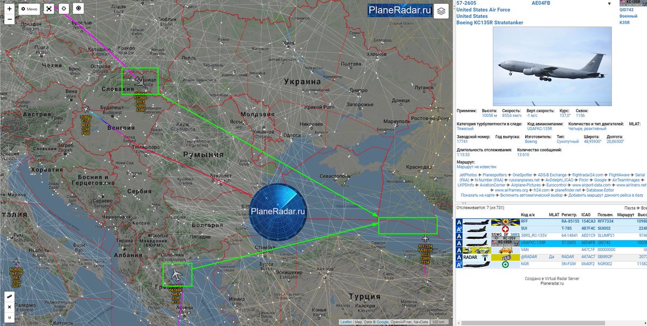Open the map layers selector
The width and height of the screenshot is (647, 326).
pyautogui.click(x=440, y=11)
